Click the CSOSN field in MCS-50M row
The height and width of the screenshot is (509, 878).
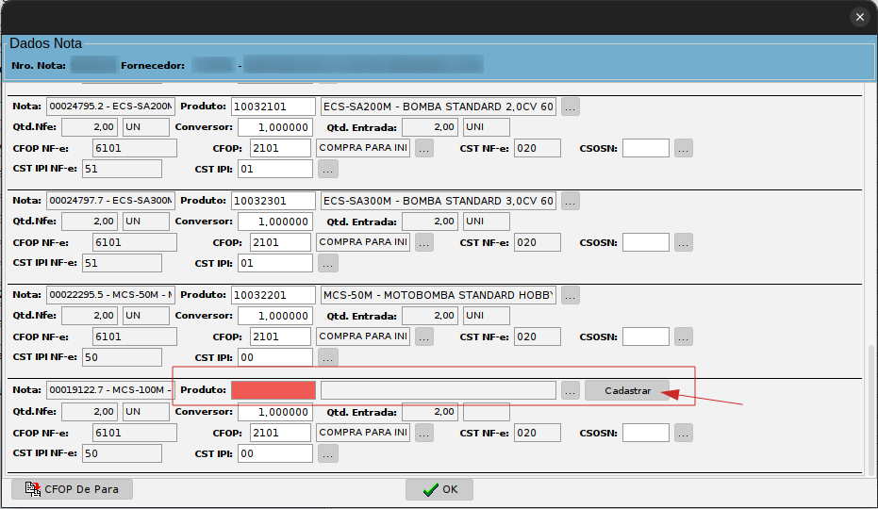(645, 337)
